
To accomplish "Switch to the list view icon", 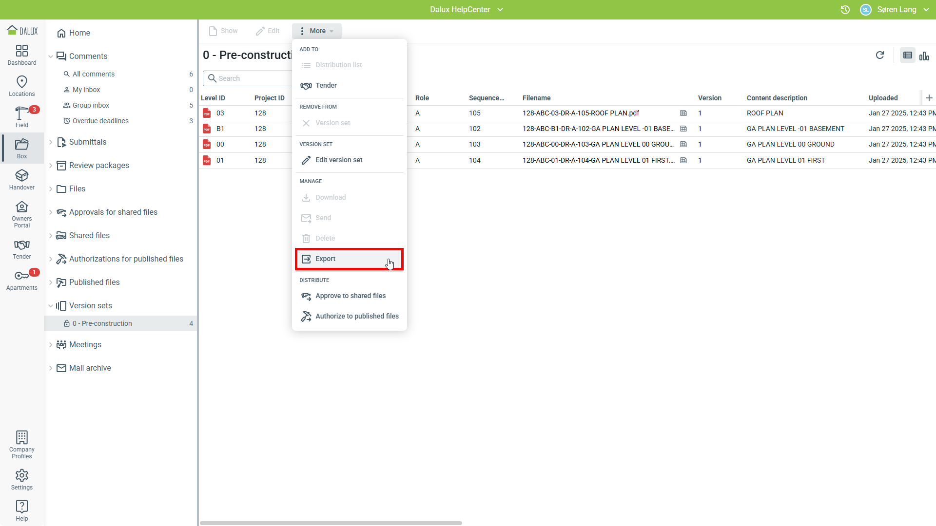I will 908,56.
